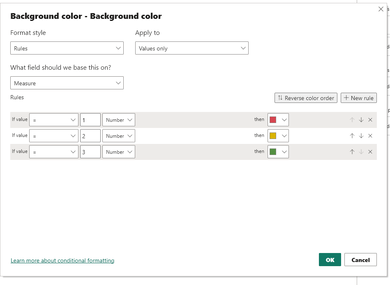
Task: Add a New rule
Action: point(358,98)
